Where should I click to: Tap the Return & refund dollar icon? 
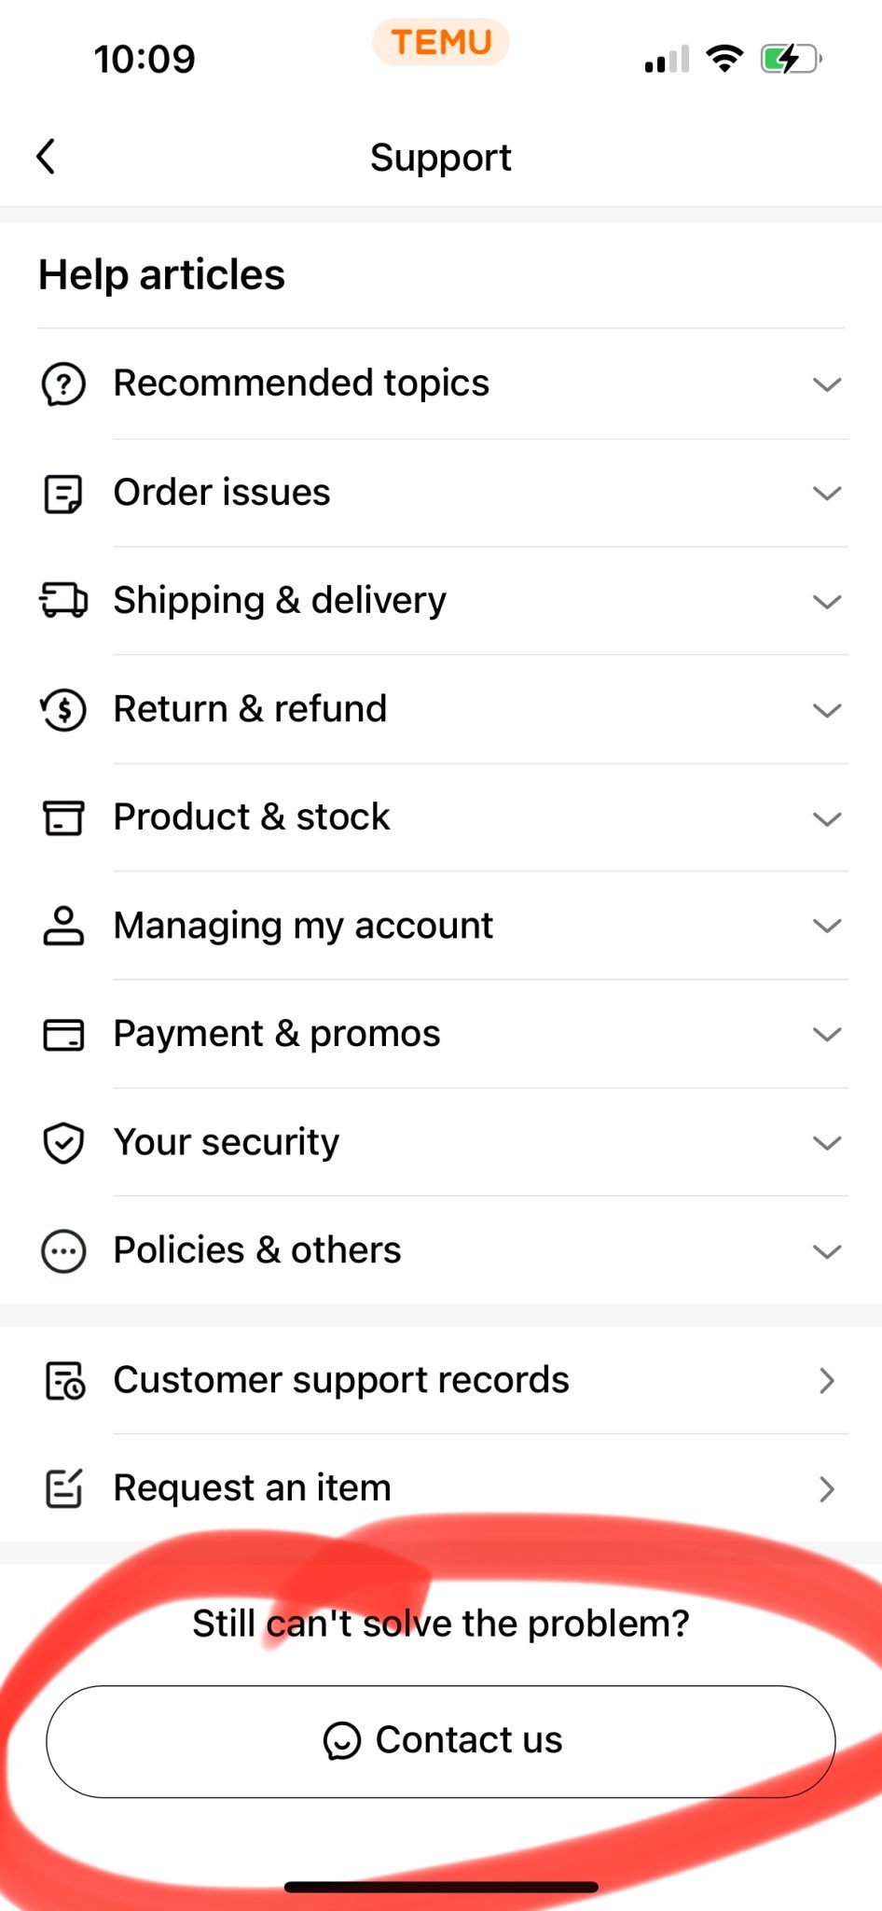pos(63,710)
